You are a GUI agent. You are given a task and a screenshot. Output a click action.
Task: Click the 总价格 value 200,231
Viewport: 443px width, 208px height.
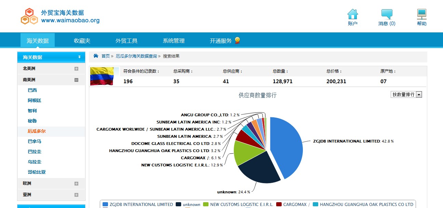tap(336, 81)
